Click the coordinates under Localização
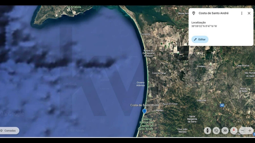Viewport: 255px width, 143px height. (204, 26)
